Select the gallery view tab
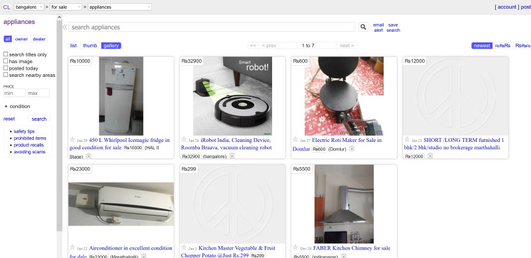This screenshot has width=531, height=258. point(111,46)
